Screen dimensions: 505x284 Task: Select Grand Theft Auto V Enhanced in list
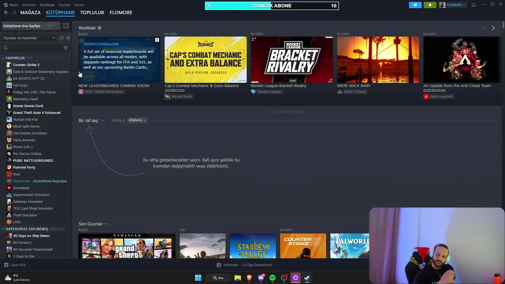tap(37, 112)
